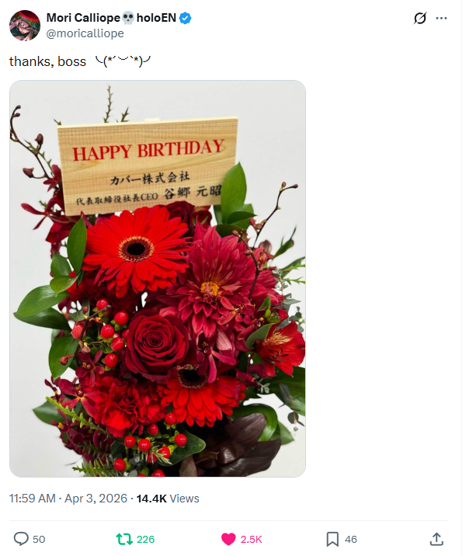Open the 11:59 AM Apr 3, 2026 timestamp
Viewport: 466px width, 556px height.
pos(68,499)
